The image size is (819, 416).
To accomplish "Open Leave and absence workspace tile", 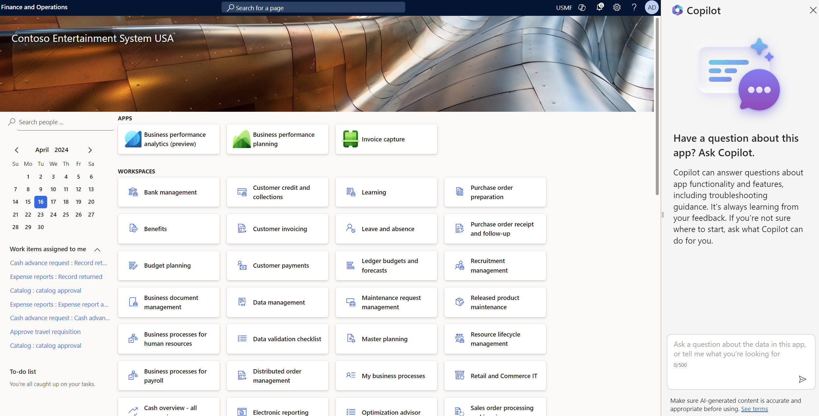I will pos(386,229).
